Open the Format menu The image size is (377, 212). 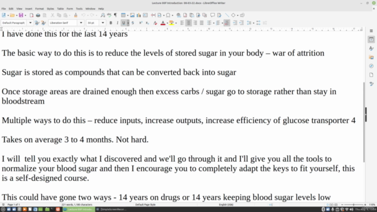coord(39,9)
